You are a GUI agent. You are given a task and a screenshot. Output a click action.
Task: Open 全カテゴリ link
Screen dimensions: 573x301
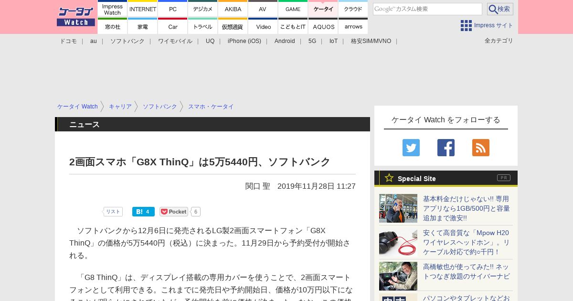pyautogui.click(x=499, y=41)
